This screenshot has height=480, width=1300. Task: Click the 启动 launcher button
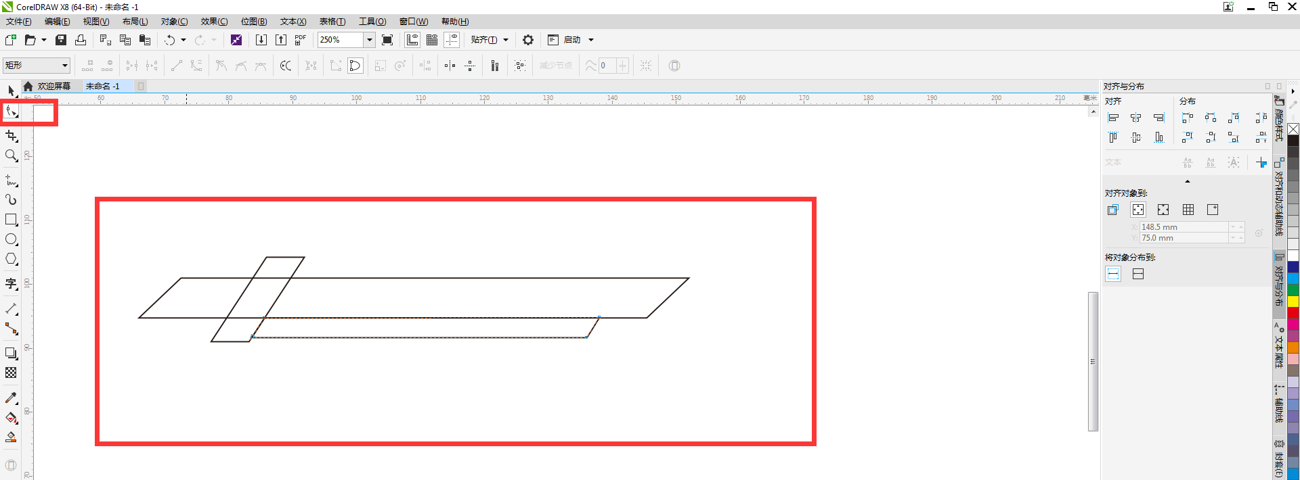tap(571, 40)
